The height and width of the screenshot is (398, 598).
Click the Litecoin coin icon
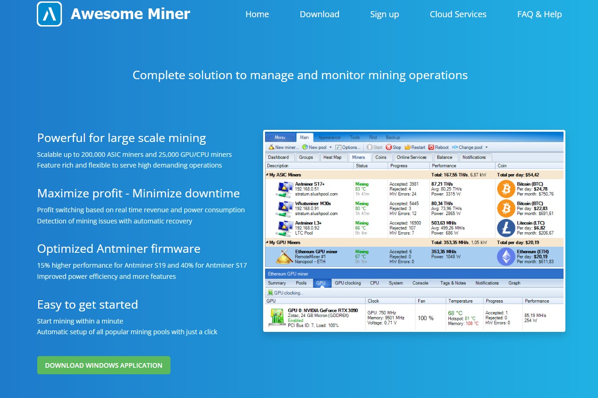pyautogui.click(x=506, y=228)
